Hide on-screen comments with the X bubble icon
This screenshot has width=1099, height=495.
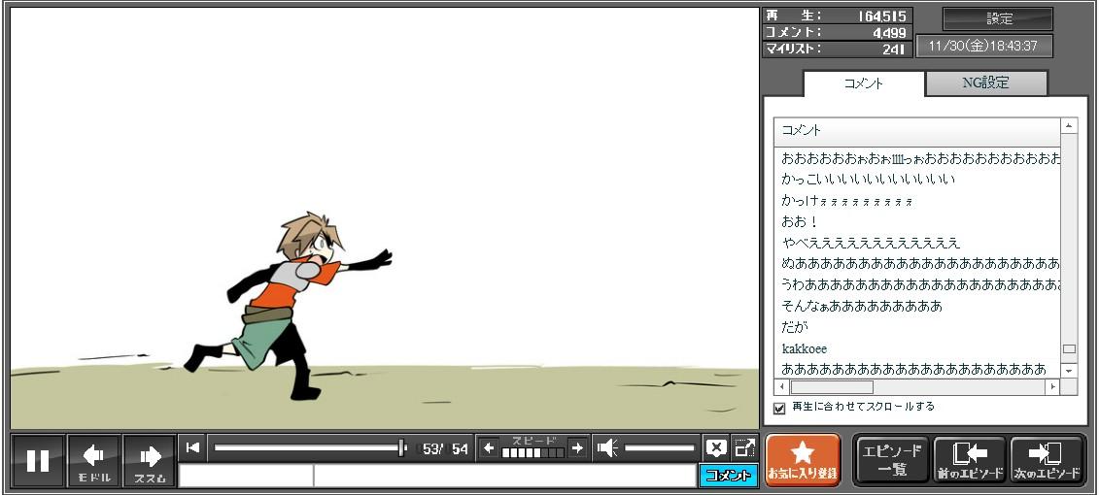pyautogui.click(x=716, y=447)
